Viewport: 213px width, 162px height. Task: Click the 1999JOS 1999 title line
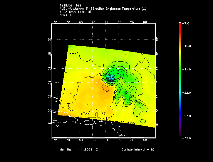coord(69,6)
